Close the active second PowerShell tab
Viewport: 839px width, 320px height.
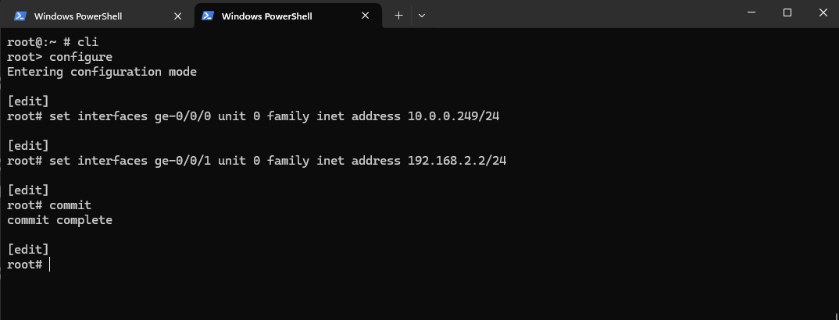(x=366, y=16)
